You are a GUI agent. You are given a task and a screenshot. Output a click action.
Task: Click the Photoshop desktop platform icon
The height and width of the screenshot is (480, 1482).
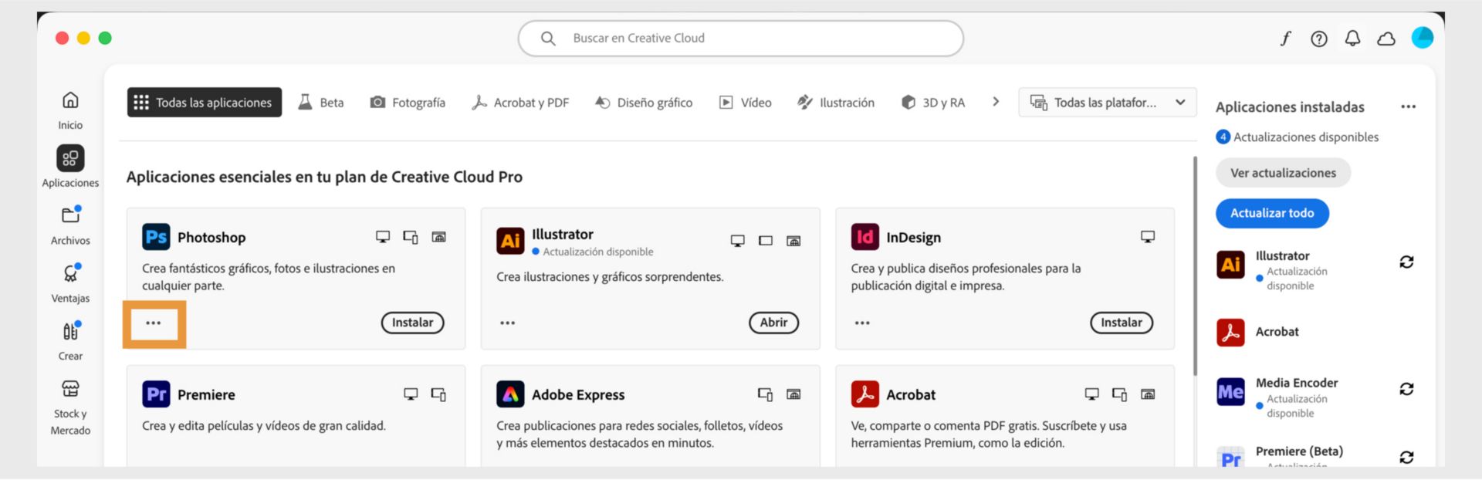(383, 237)
